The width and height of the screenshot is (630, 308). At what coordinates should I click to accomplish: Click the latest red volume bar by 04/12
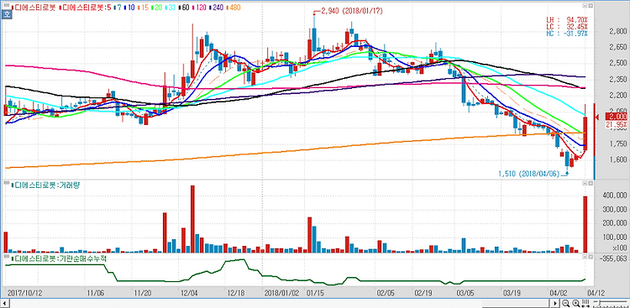click(x=585, y=224)
